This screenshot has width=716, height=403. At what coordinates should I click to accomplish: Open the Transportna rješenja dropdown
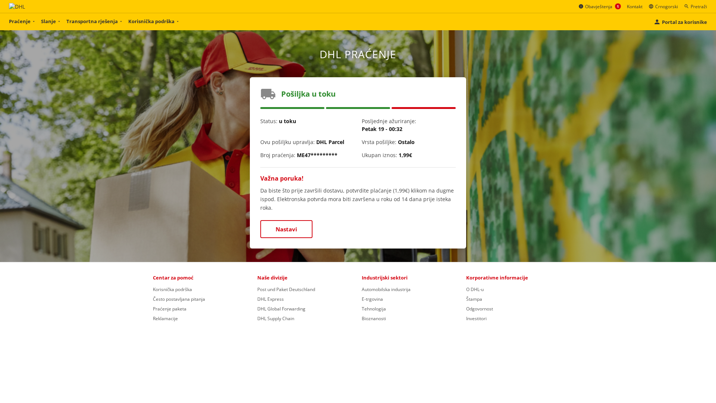(x=94, y=21)
